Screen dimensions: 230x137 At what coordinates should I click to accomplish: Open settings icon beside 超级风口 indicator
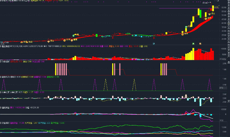pyautogui.click(x=1, y=77)
